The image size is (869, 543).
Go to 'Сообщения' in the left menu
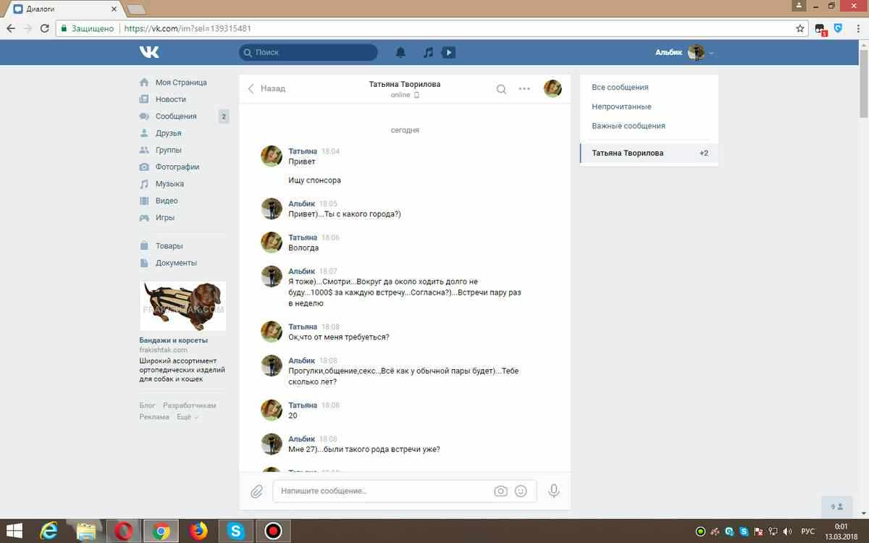[175, 116]
